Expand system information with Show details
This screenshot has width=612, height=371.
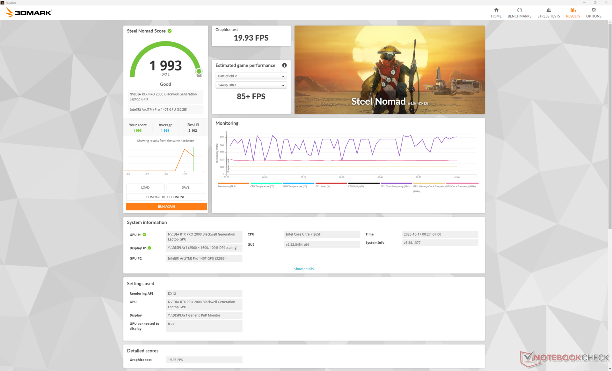[x=303, y=269]
